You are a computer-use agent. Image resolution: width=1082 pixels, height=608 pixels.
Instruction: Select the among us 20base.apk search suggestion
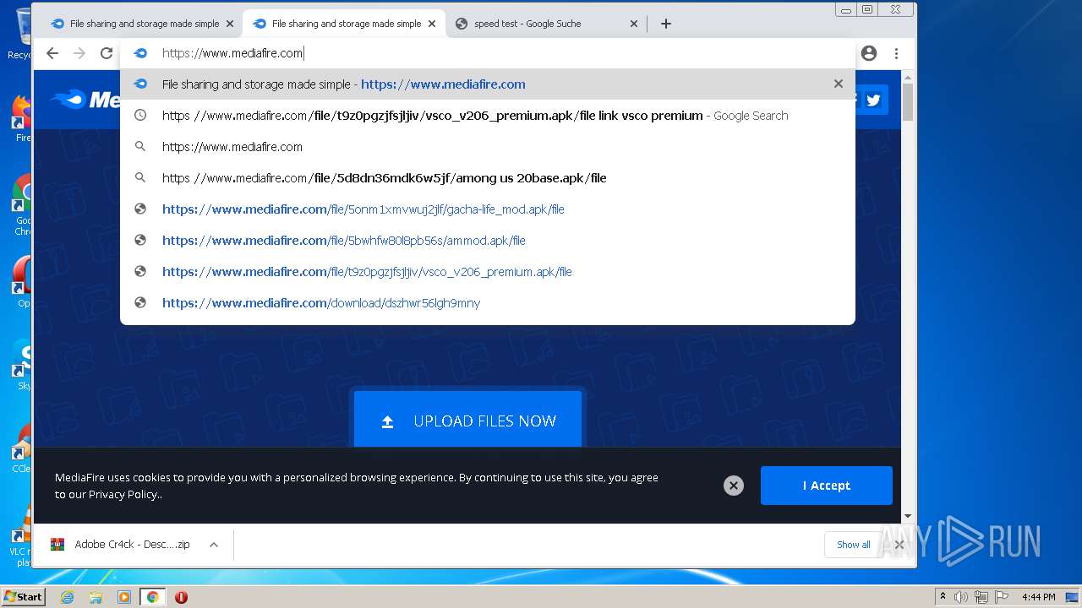click(x=488, y=178)
